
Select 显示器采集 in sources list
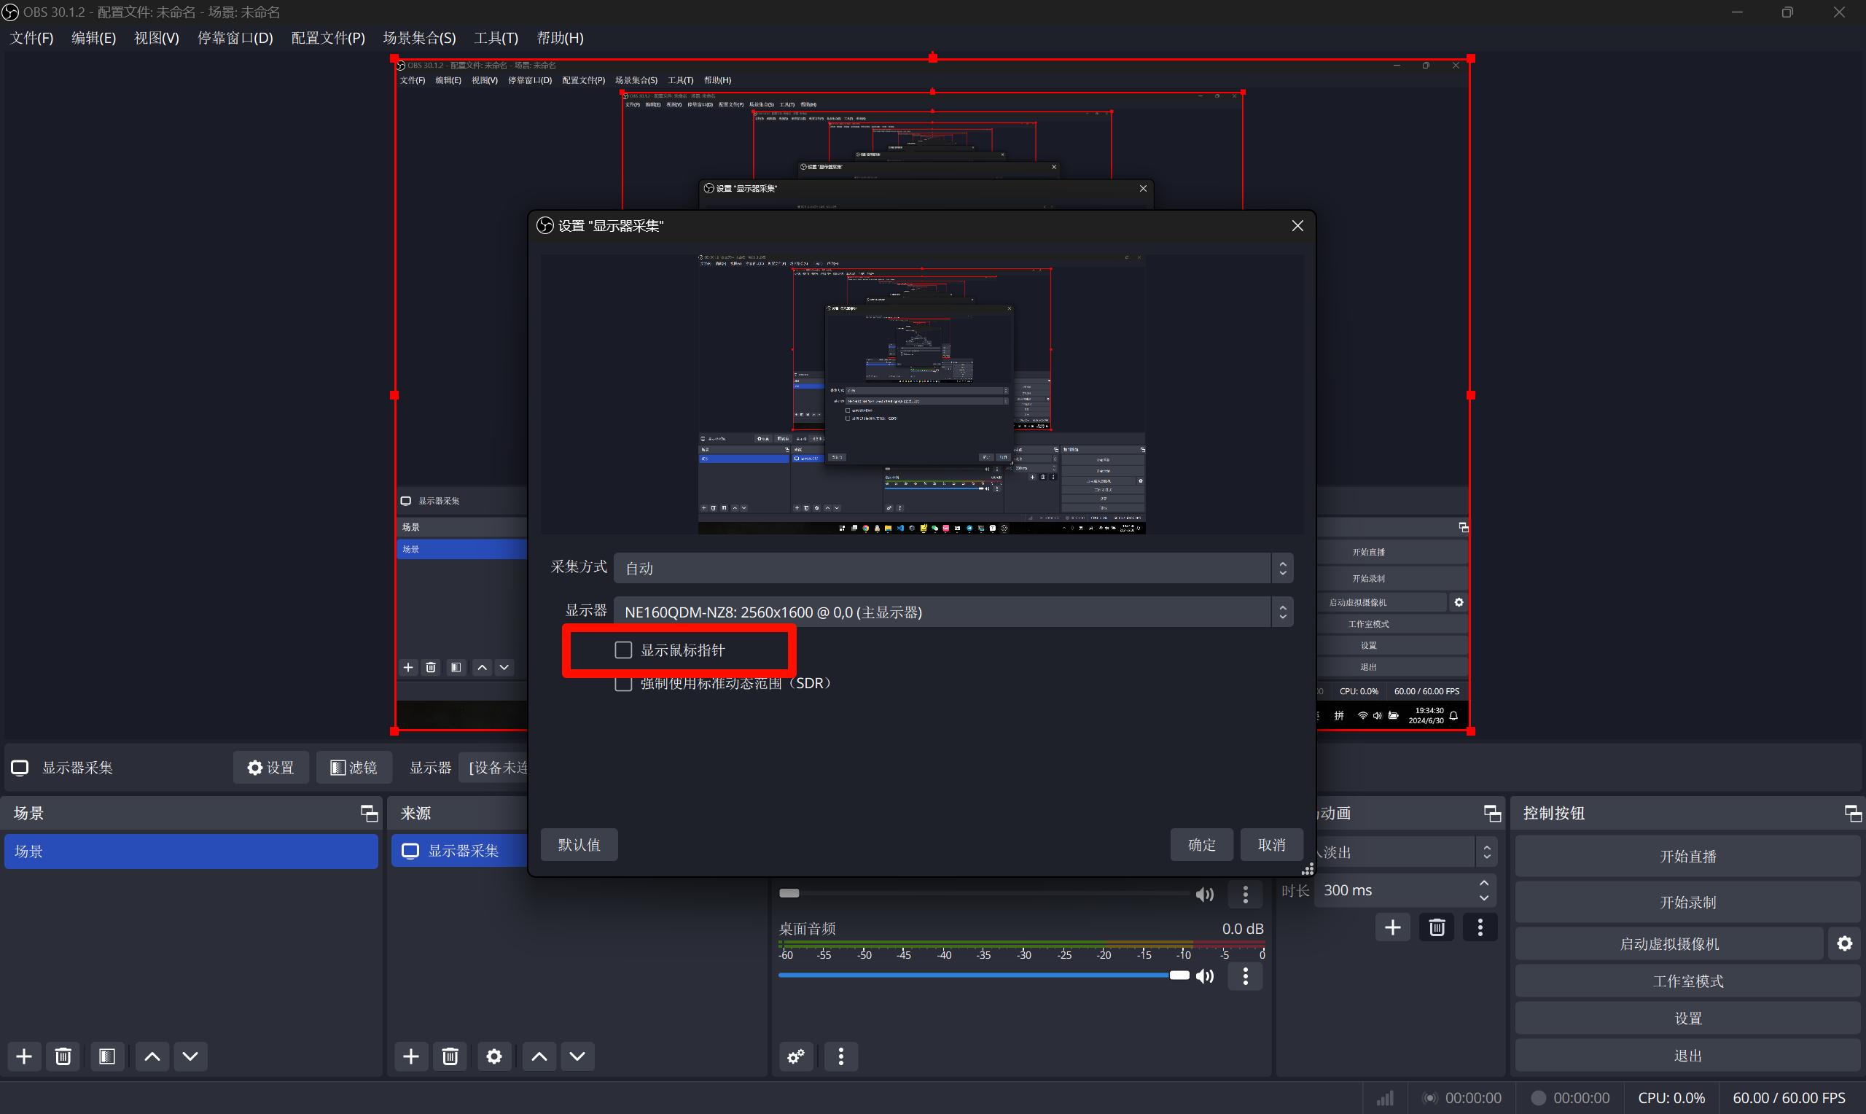click(462, 851)
